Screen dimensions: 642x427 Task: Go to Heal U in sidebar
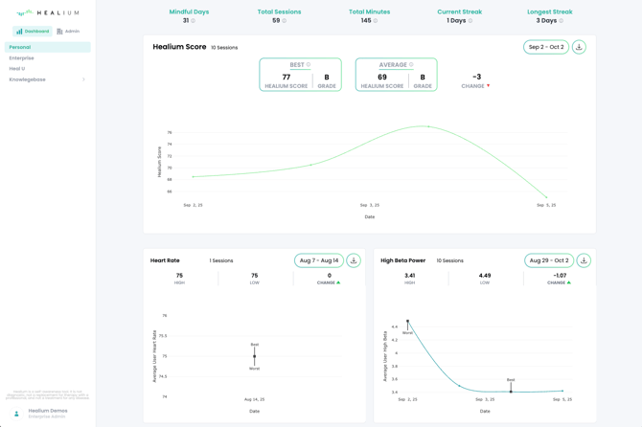tap(17, 69)
